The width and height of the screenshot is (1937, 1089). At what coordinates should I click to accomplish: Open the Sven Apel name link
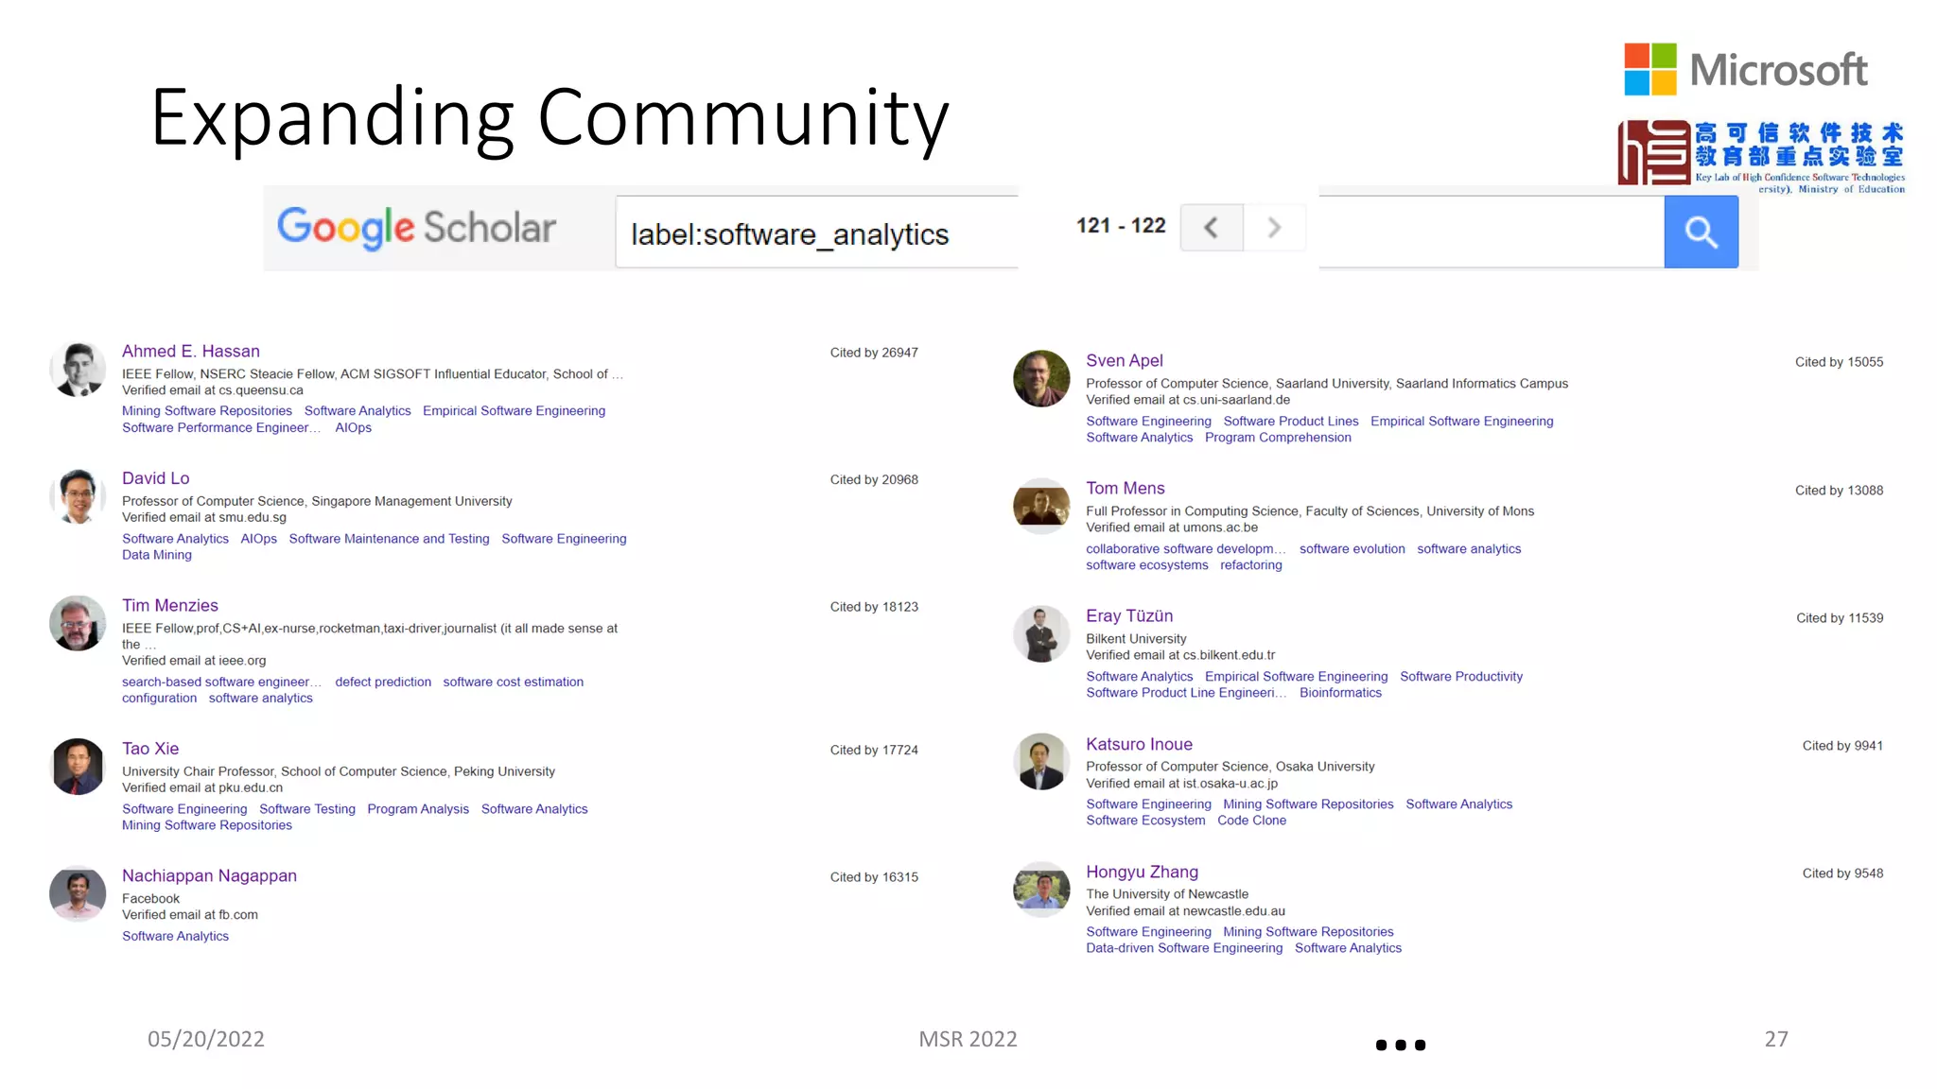click(1125, 360)
